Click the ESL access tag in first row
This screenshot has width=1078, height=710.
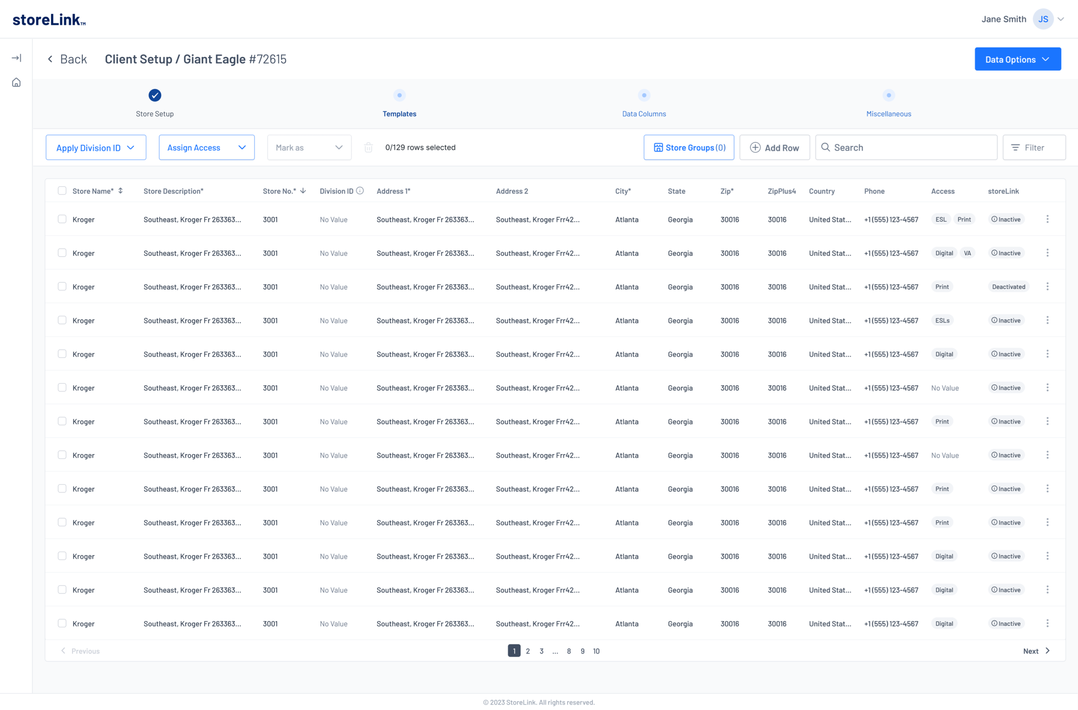941,219
